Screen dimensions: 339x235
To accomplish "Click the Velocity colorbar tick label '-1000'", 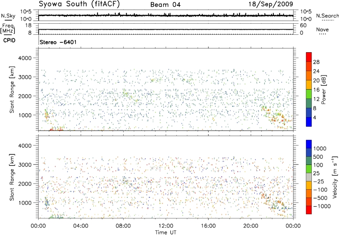I will tap(322, 206).
